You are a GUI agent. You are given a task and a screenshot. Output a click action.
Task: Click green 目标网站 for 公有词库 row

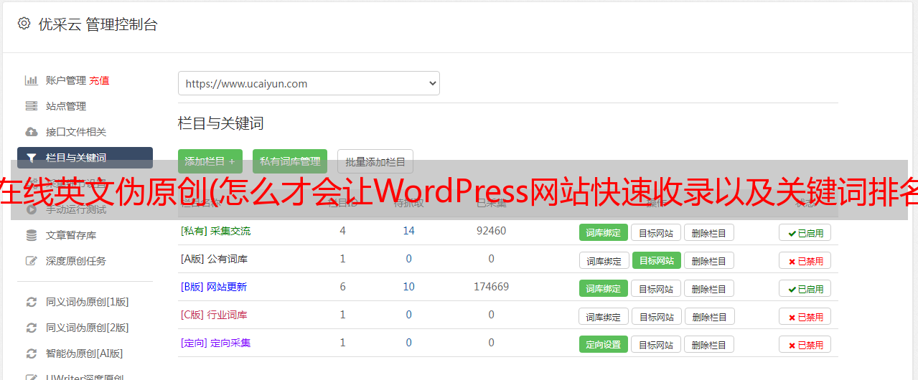coord(656,260)
